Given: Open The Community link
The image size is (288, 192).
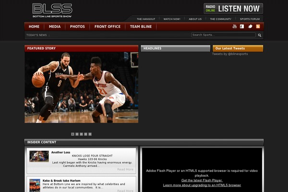Looking at the screenshot, I should pos(221,19).
